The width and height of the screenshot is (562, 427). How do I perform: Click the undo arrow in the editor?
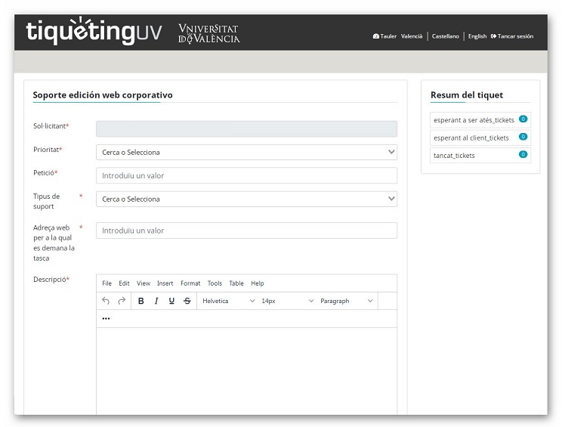pyautogui.click(x=106, y=301)
